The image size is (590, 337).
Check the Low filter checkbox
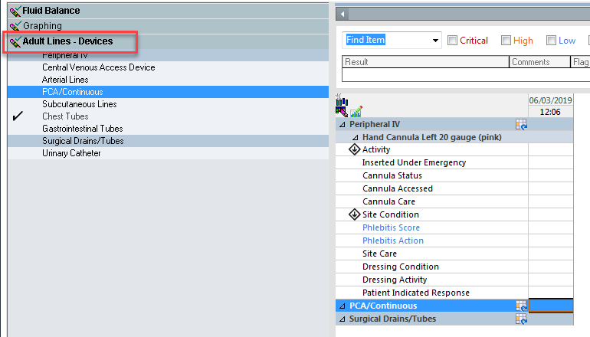(x=551, y=41)
